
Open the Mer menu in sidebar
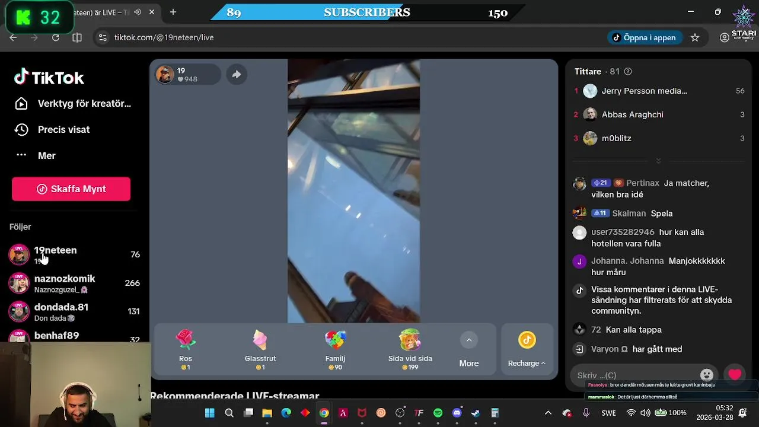pyautogui.click(x=36, y=155)
